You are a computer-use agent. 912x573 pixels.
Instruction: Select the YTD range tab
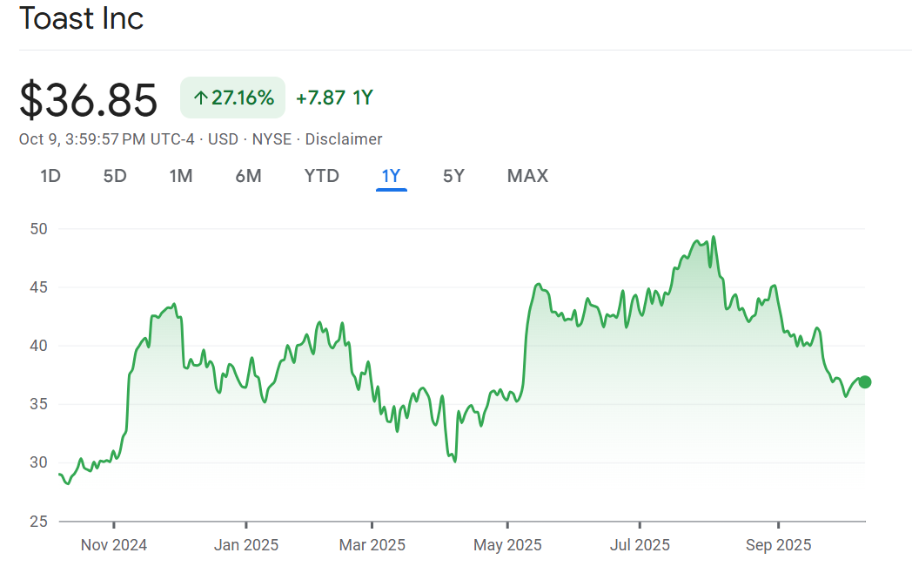(321, 176)
